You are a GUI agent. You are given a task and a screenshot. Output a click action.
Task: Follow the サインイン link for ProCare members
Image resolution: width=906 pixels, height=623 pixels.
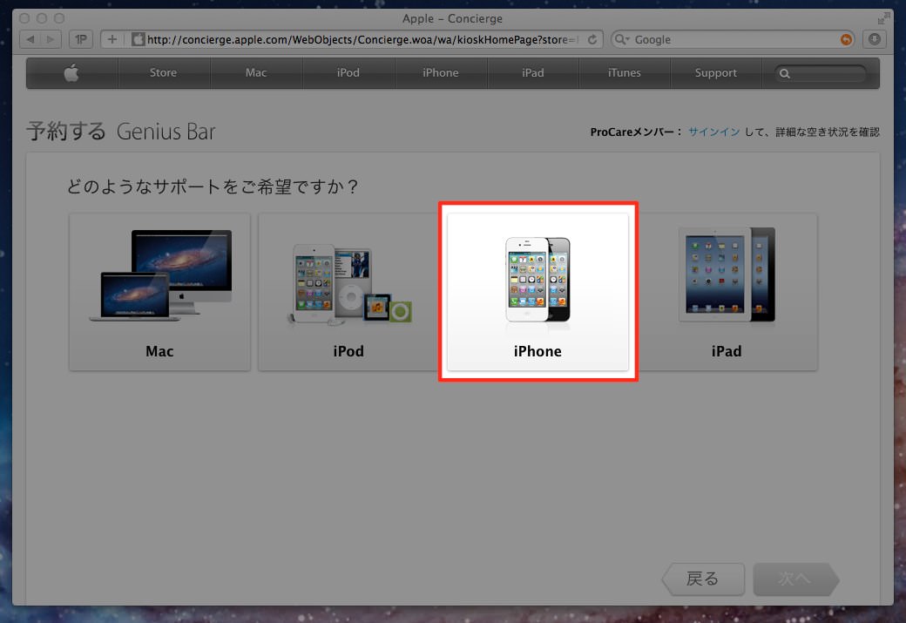(714, 132)
